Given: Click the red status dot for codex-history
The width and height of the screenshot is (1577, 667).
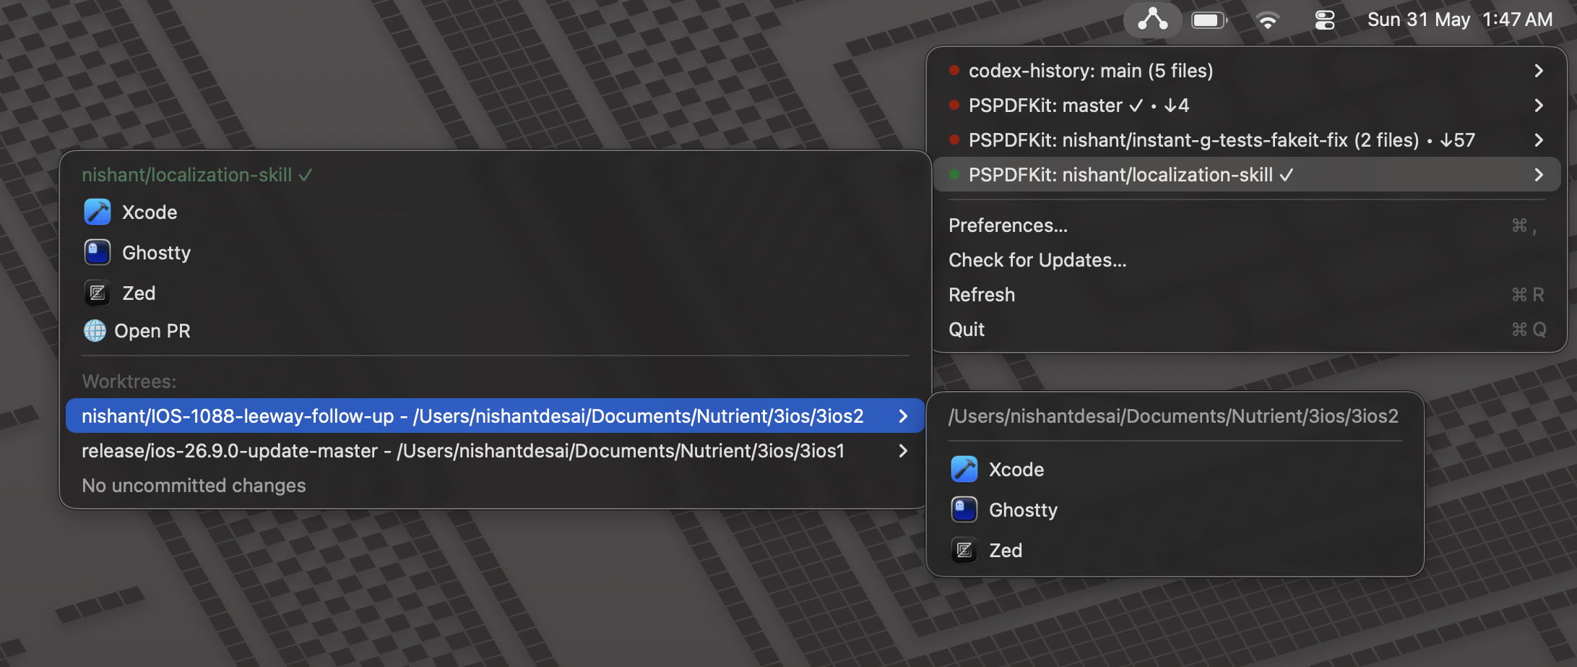Looking at the screenshot, I should (954, 70).
